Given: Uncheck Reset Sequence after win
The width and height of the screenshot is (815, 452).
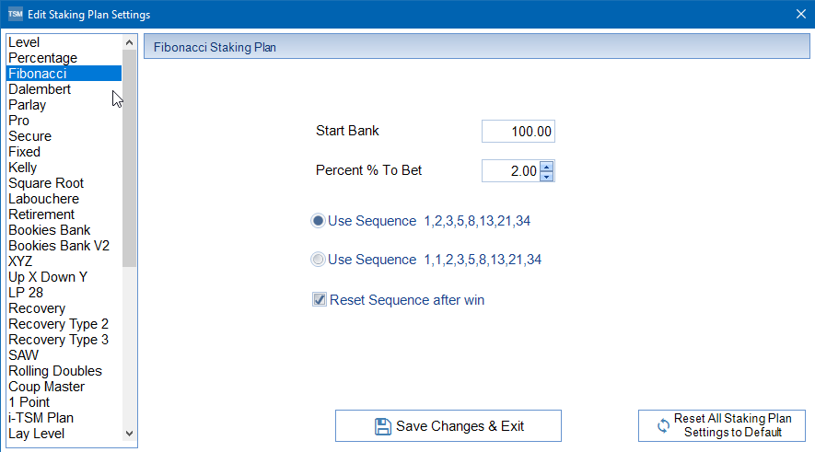Looking at the screenshot, I should coord(320,300).
